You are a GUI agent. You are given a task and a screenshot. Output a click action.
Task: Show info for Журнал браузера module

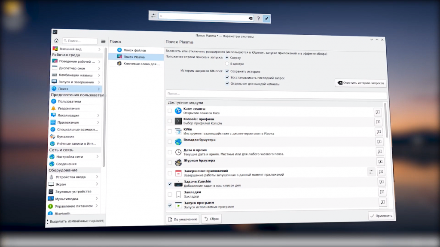380,162
